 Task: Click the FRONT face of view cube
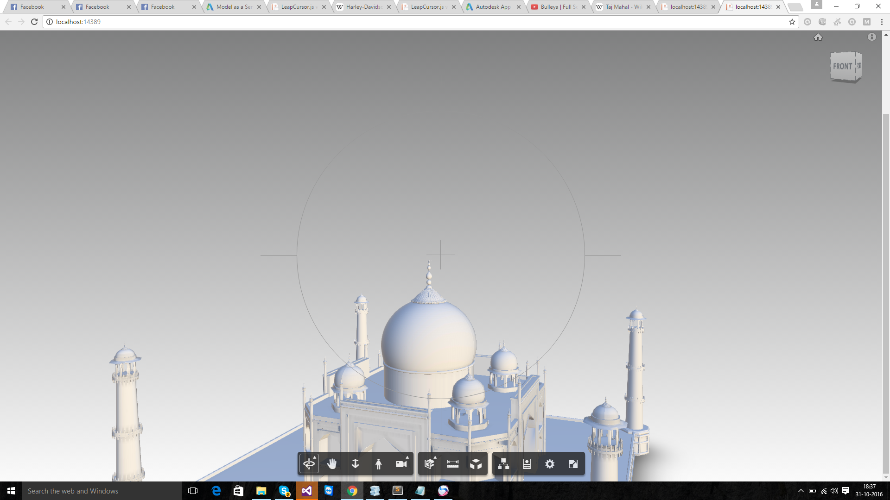(842, 67)
